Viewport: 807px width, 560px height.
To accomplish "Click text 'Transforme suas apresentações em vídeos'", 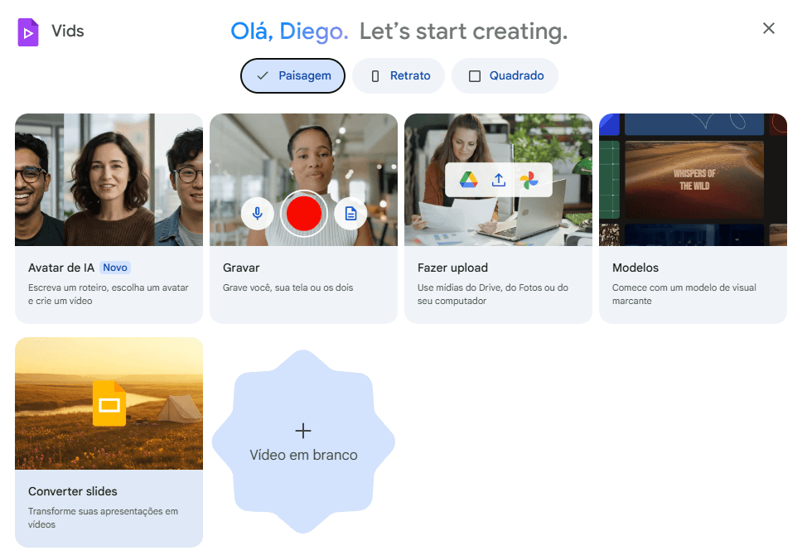I will [x=103, y=518].
